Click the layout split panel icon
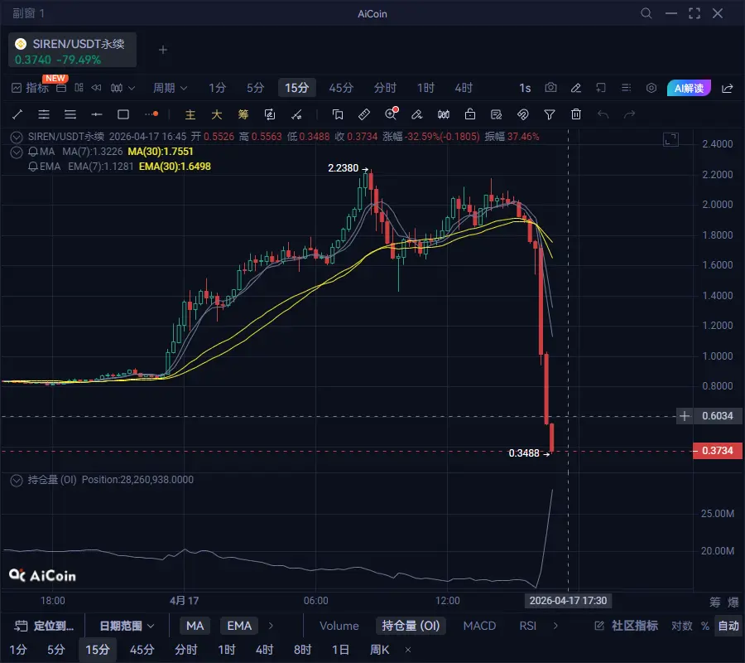 pyautogui.click(x=79, y=88)
